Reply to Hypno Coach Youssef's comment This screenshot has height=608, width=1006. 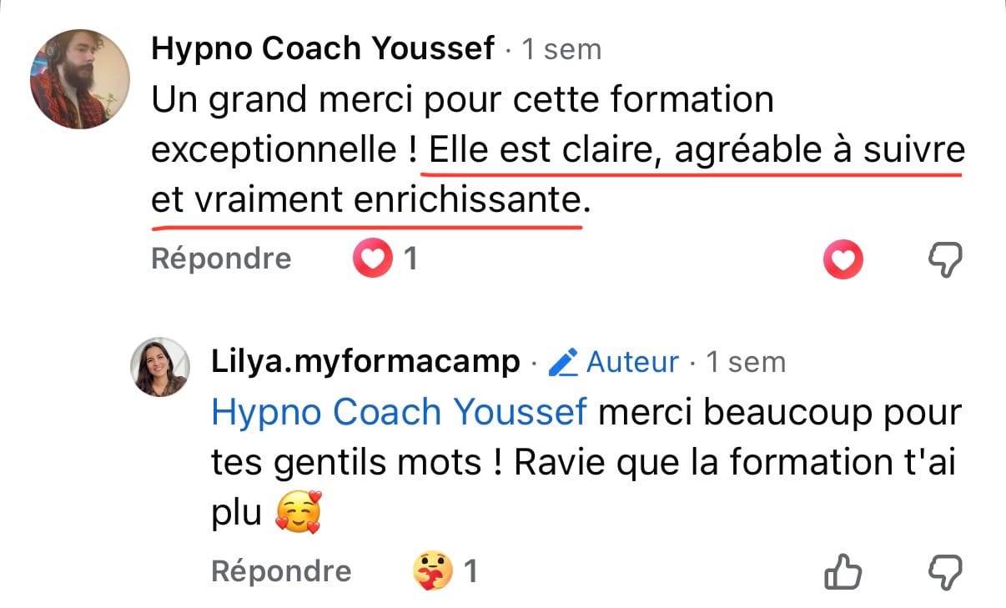click(221, 259)
